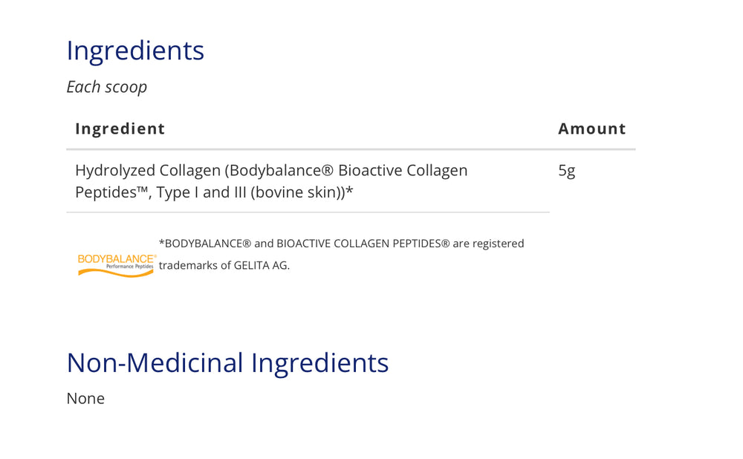Image resolution: width=743 pixels, height=459 pixels.
Task: Click the Each scoop italic text
Action: tap(106, 87)
